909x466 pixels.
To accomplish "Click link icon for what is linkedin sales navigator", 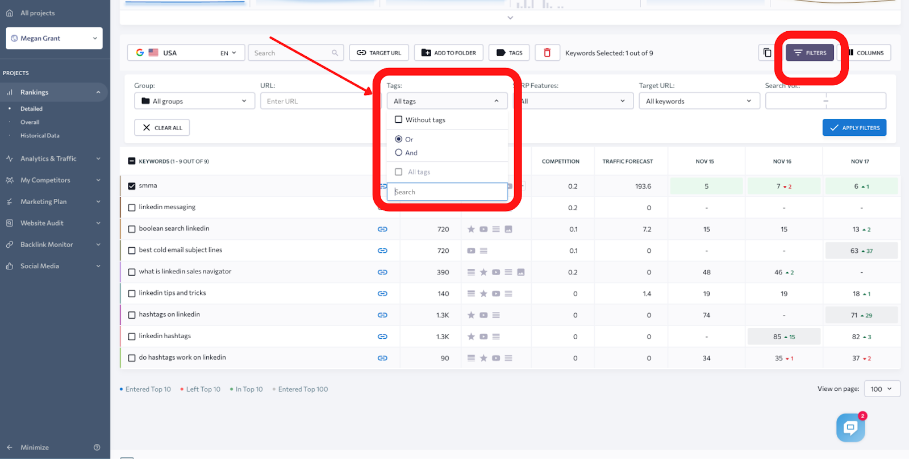I will tap(382, 272).
